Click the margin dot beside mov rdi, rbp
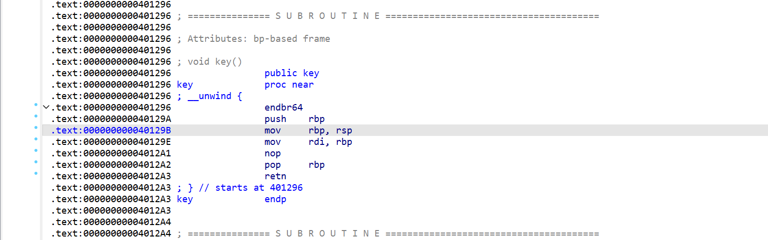The image size is (768, 240). (x=35, y=139)
